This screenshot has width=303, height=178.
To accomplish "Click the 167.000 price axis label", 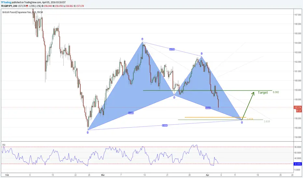I will point(298,15).
